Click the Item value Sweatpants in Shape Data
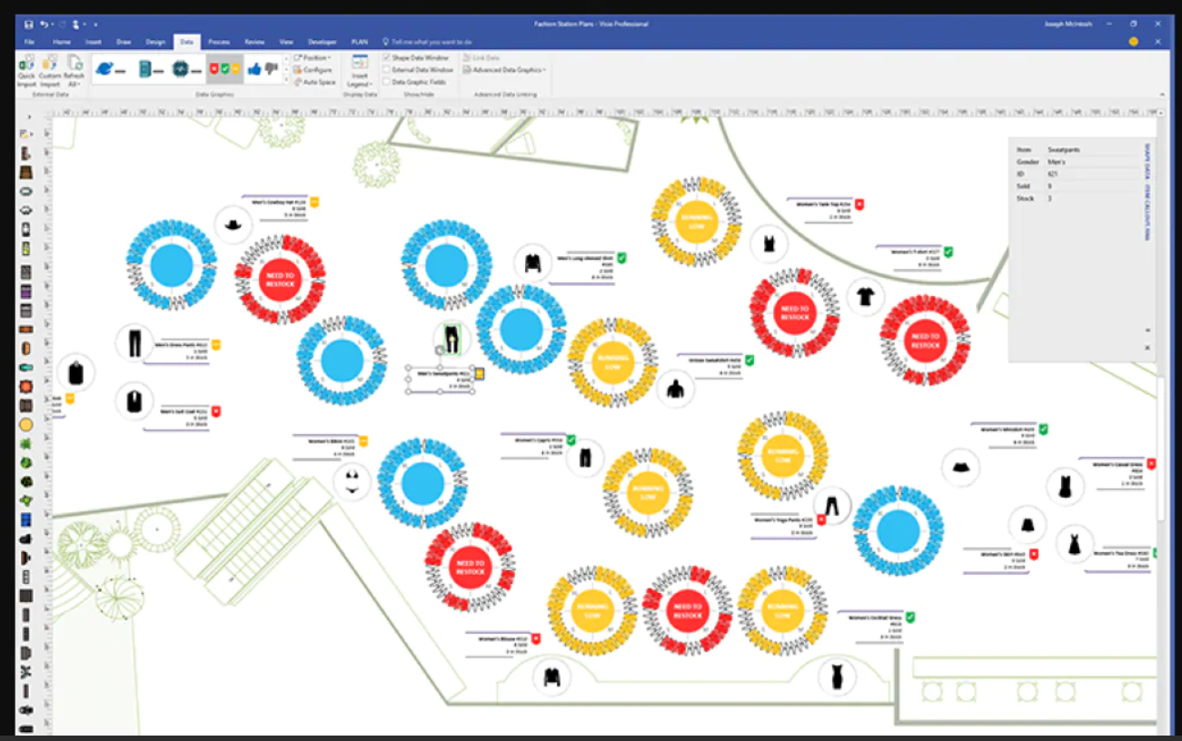This screenshot has width=1182, height=741. point(1064,149)
